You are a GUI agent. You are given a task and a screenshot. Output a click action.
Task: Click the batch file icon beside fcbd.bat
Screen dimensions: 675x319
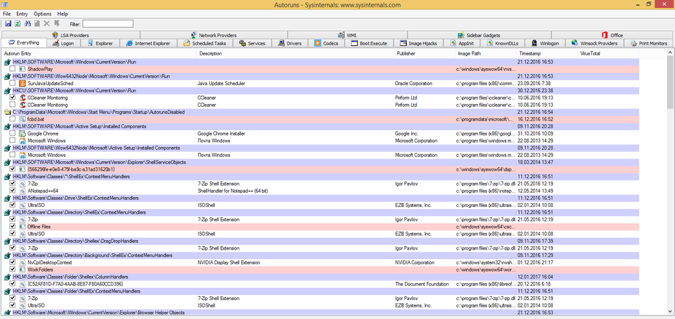pyautogui.click(x=23, y=119)
